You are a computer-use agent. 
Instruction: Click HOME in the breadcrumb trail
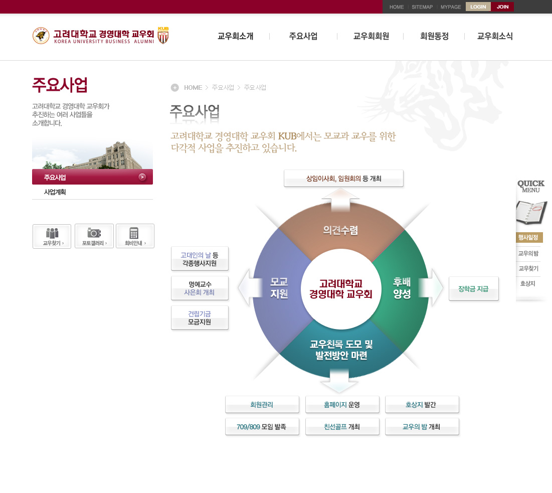[x=193, y=87]
